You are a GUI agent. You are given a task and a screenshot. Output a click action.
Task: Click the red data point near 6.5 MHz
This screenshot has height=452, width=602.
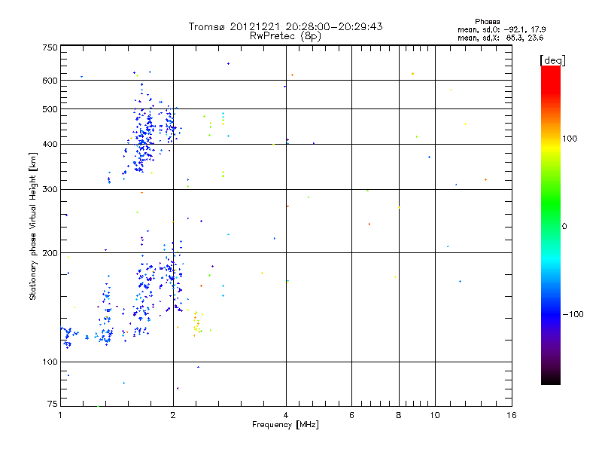[369, 224]
